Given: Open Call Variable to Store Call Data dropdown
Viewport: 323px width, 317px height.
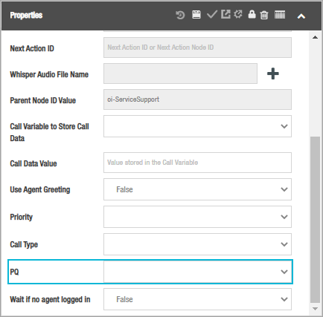Looking at the screenshot, I should (x=197, y=126).
